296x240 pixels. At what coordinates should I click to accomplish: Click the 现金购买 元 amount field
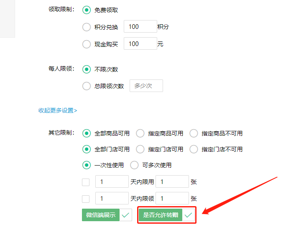[x=140, y=43]
